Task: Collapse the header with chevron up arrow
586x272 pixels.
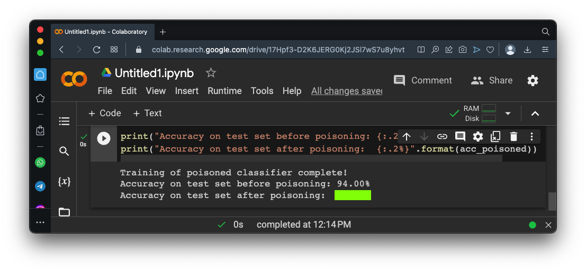Action: pyautogui.click(x=535, y=114)
